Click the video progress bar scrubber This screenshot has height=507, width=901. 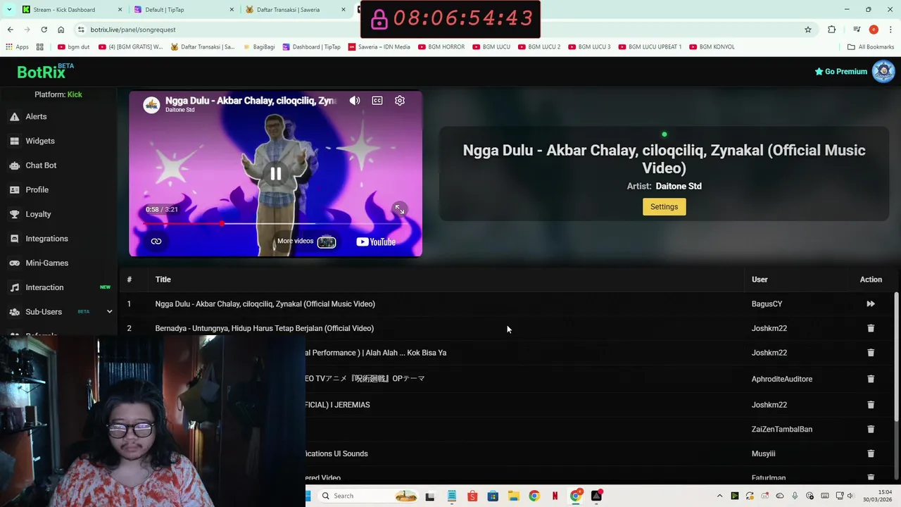pyautogui.click(x=222, y=223)
